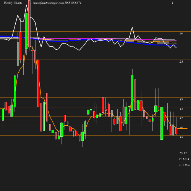The image size is (191, 191).
Task: Click the price axis label 19
Action: pyautogui.click(x=181, y=99)
